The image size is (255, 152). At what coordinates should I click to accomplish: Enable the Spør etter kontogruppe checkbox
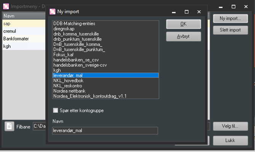(56, 110)
